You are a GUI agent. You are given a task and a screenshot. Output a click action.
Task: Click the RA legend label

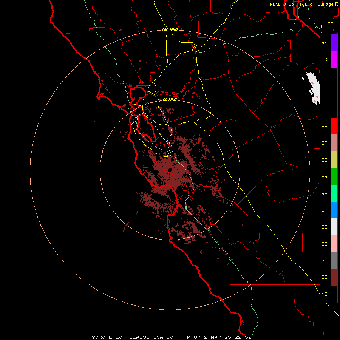coord(324,194)
